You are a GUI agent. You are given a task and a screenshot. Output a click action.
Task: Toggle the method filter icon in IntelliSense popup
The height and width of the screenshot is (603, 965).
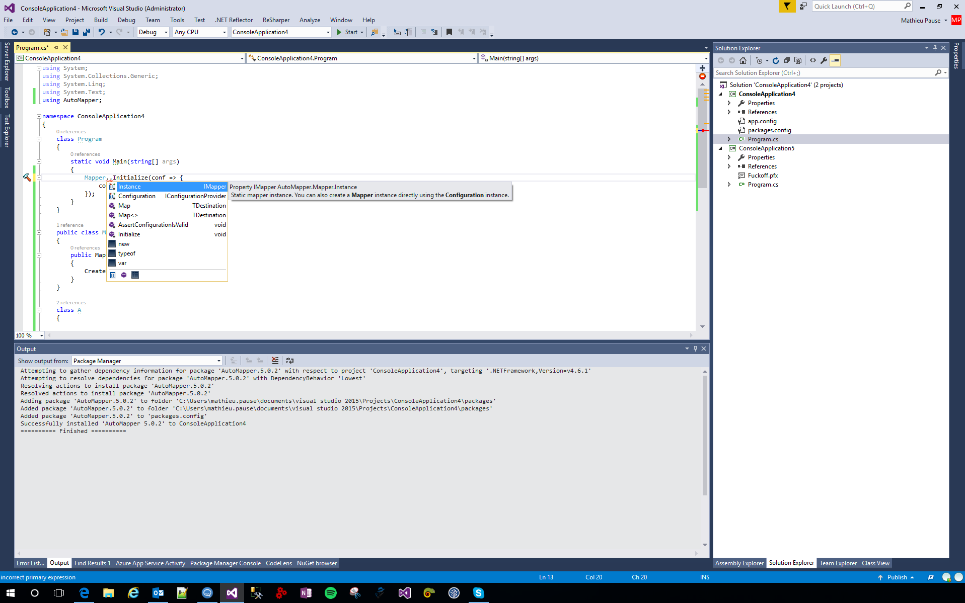pos(124,275)
